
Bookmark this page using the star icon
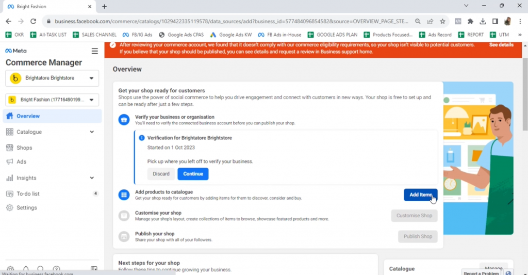click(442, 21)
